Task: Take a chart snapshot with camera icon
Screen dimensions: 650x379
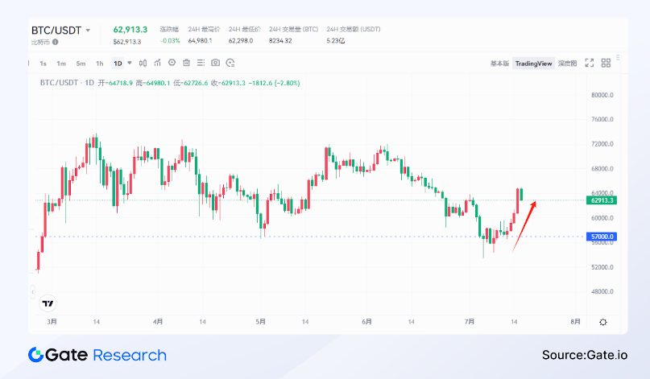Action: coord(215,63)
